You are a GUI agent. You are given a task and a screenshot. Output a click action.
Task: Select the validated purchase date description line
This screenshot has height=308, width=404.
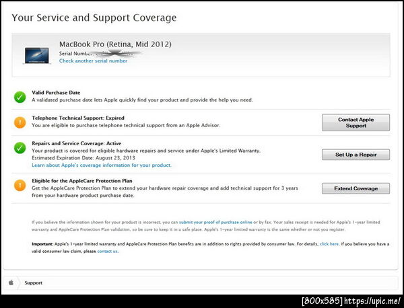coord(142,100)
